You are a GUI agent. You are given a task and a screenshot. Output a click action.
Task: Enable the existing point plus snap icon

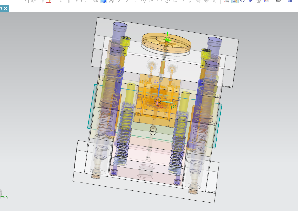[183, 1]
